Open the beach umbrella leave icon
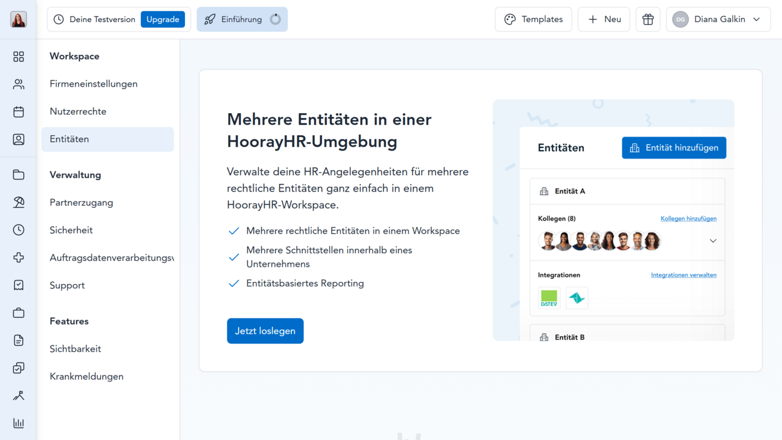 [18, 202]
